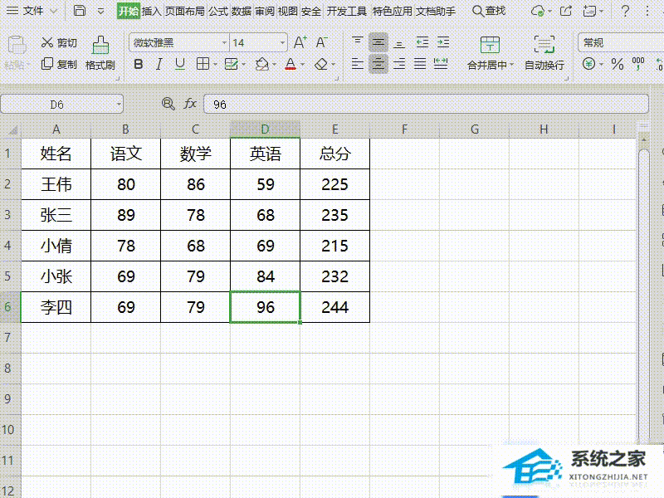The height and width of the screenshot is (498, 664).
Task: Switch to the 插入 (Insert) tab
Action: pyautogui.click(x=151, y=11)
